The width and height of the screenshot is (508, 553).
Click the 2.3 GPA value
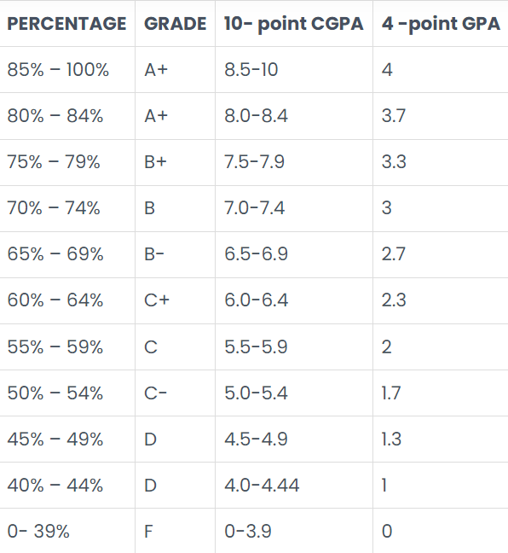click(x=394, y=300)
